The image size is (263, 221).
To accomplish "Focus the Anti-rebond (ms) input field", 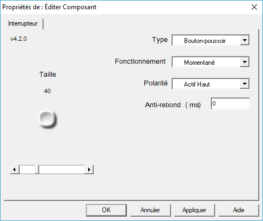I will click(230, 103).
